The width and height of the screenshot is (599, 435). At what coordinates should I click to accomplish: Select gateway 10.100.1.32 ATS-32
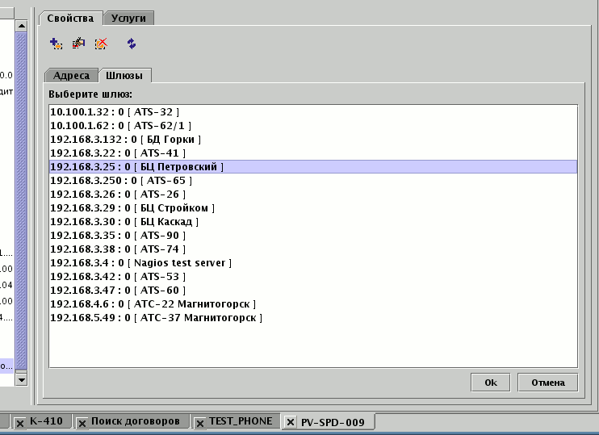(x=115, y=112)
